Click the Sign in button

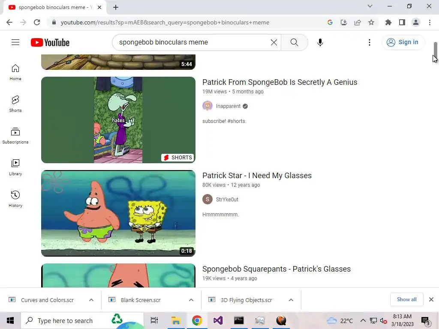tap(403, 42)
